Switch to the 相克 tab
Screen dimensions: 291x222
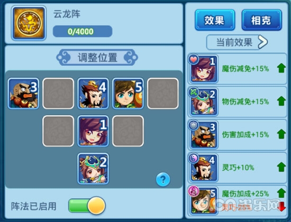pos(261,20)
